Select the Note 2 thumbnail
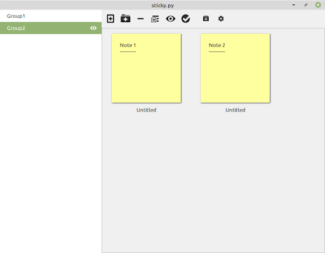Viewport: 325px width, 253px height. (x=235, y=68)
